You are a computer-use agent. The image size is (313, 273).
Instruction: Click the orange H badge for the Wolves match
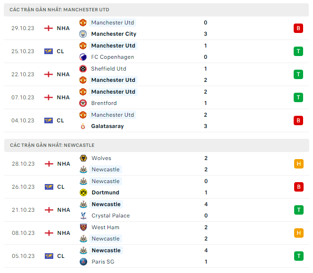(298, 164)
